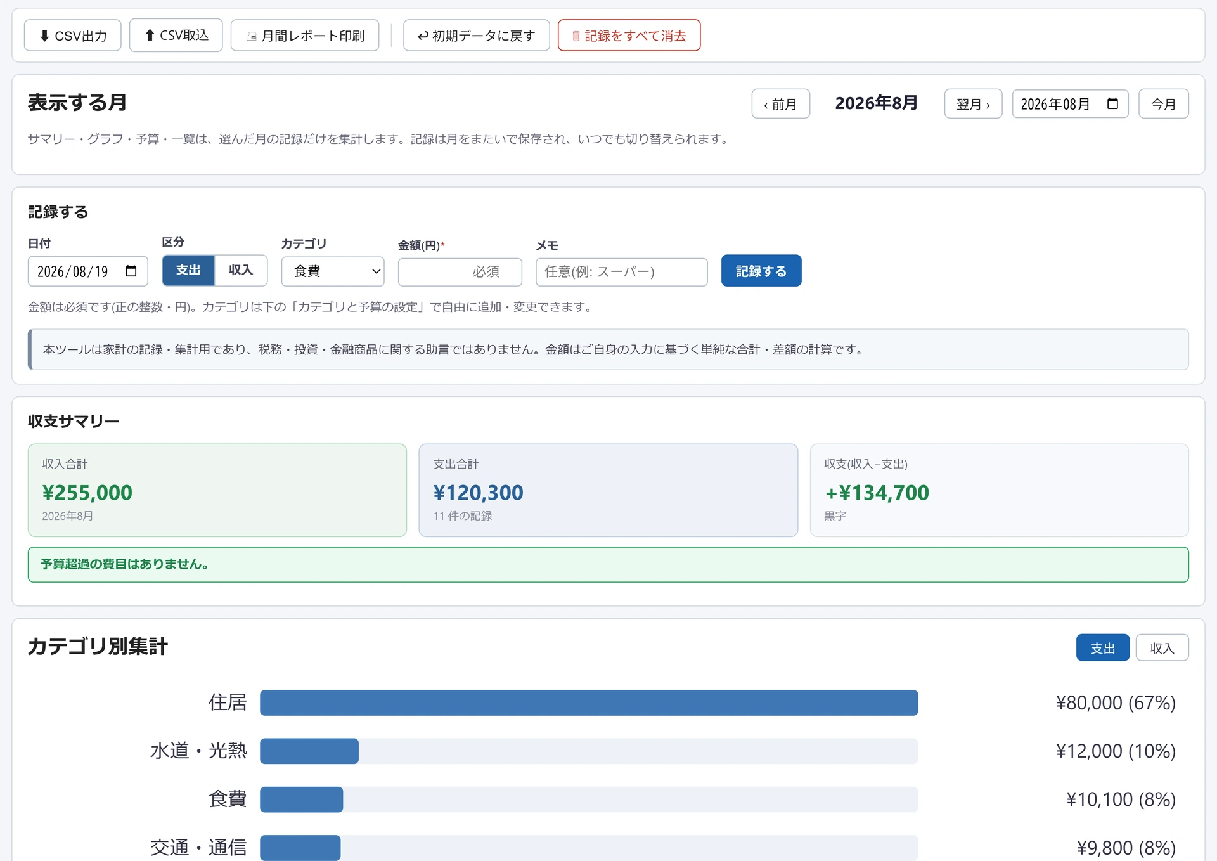Click the 水道・光熱 progress bar
Viewport: 1217px width, 861px height.
[589, 751]
